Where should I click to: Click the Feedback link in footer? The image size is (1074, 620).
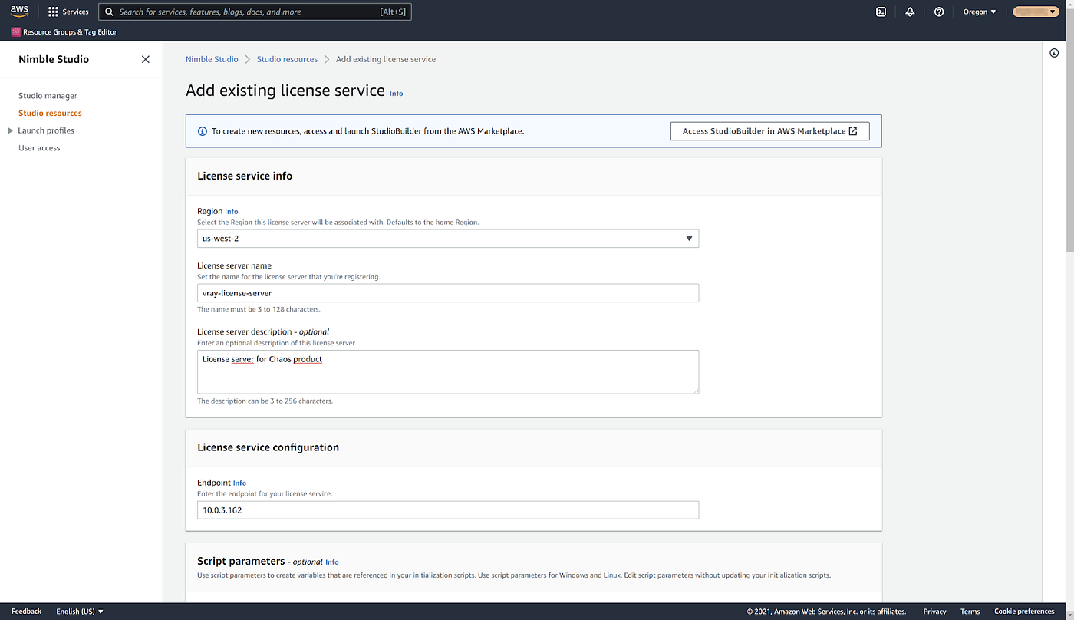click(x=26, y=612)
